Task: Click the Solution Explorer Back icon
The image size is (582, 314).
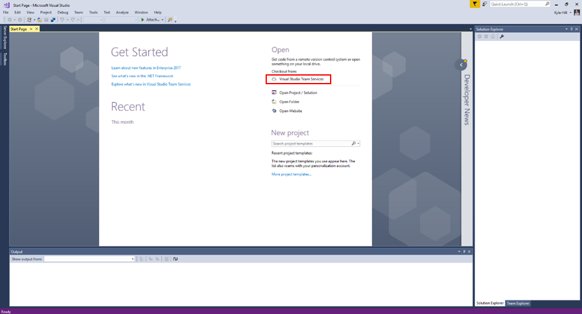Action: pos(480,37)
